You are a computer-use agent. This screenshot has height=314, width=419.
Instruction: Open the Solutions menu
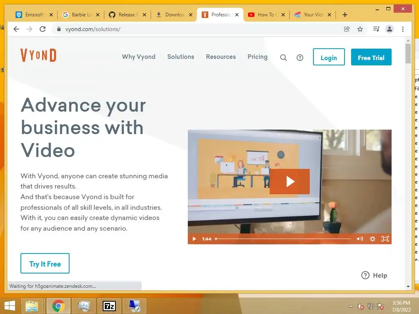click(180, 57)
